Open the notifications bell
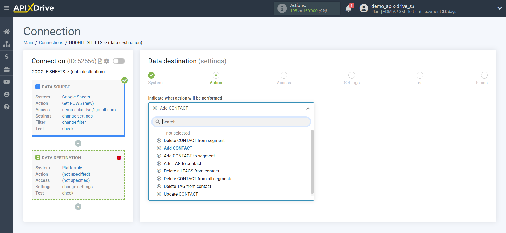Viewport: 506px width, 233px height. coord(348,8)
